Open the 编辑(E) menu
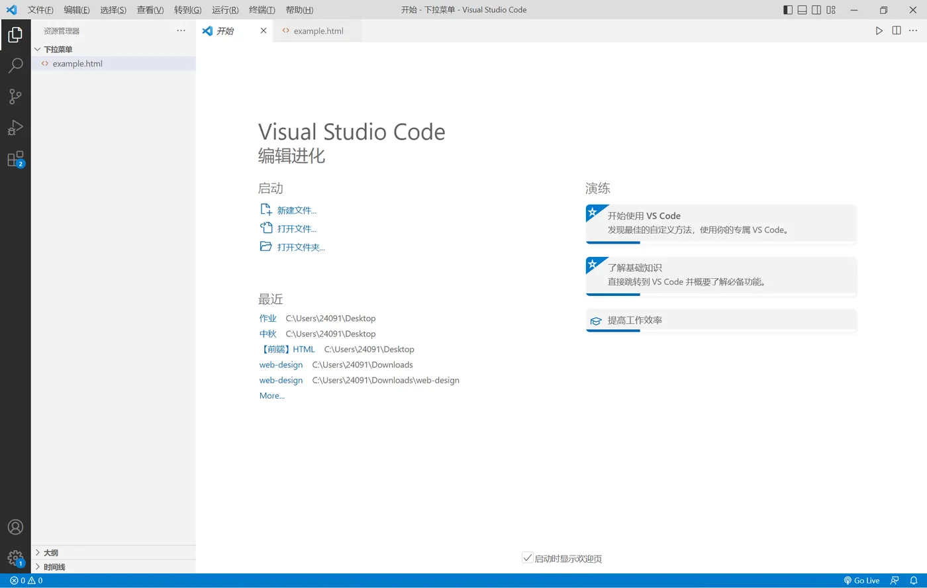This screenshot has height=588, width=927. tap(77, 10)
